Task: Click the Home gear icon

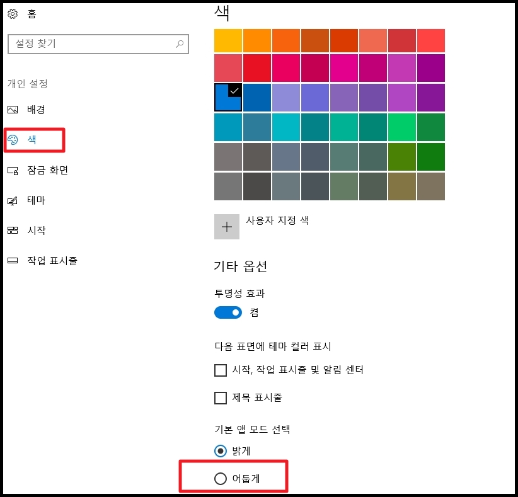Action: tap(13, 14)
